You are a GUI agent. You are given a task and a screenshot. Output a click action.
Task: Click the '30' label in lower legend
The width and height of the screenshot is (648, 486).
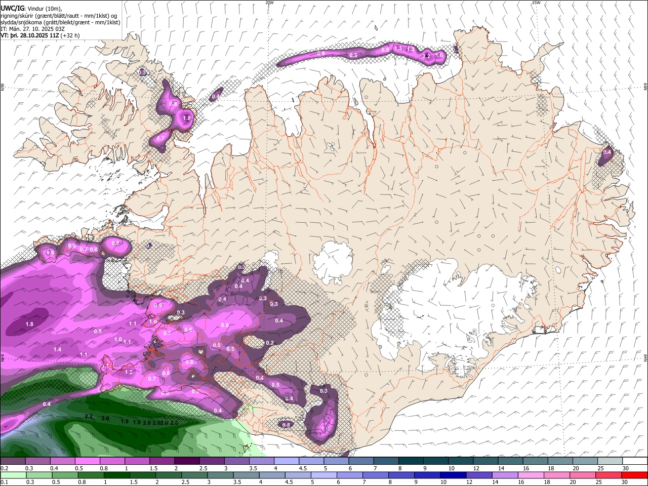(625, 482)
